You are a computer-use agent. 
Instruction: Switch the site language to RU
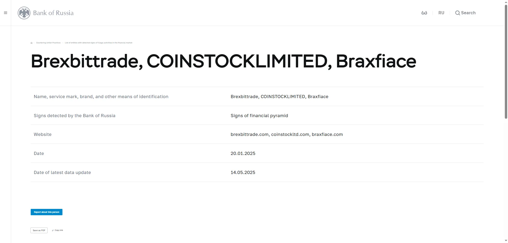click(x=441, y=13)
